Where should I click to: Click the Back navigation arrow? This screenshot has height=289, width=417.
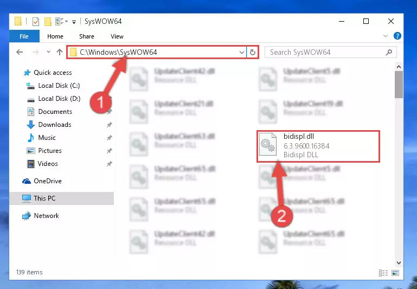pos(20,52)
